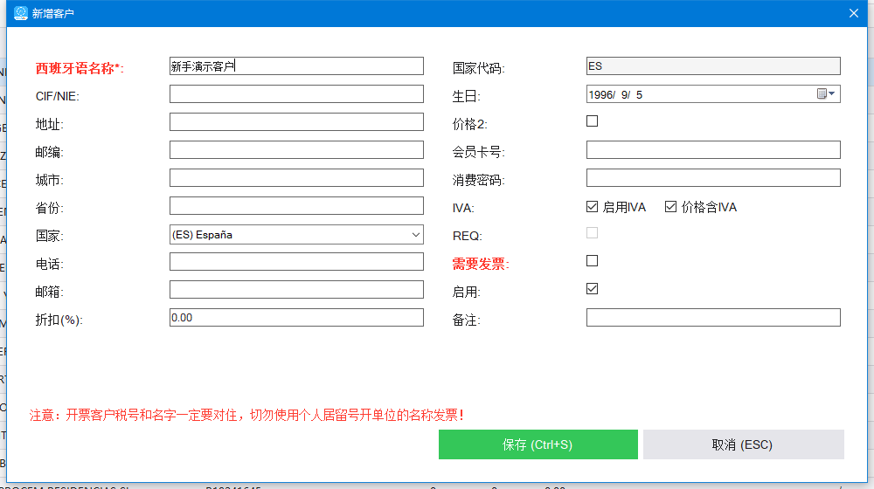Viewport: 874px width, 489px height.
Task: Click the 邮箱 email field
Action: tap(296, 290)
